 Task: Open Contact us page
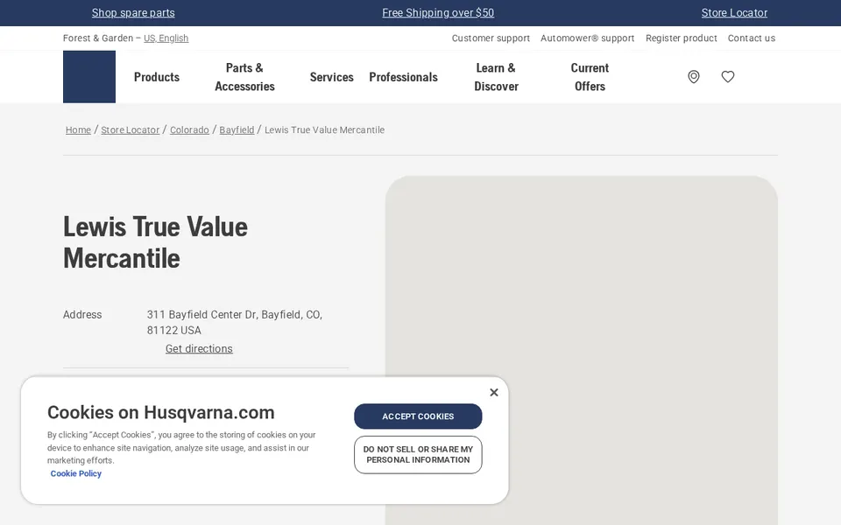click(x=752, y=38)
